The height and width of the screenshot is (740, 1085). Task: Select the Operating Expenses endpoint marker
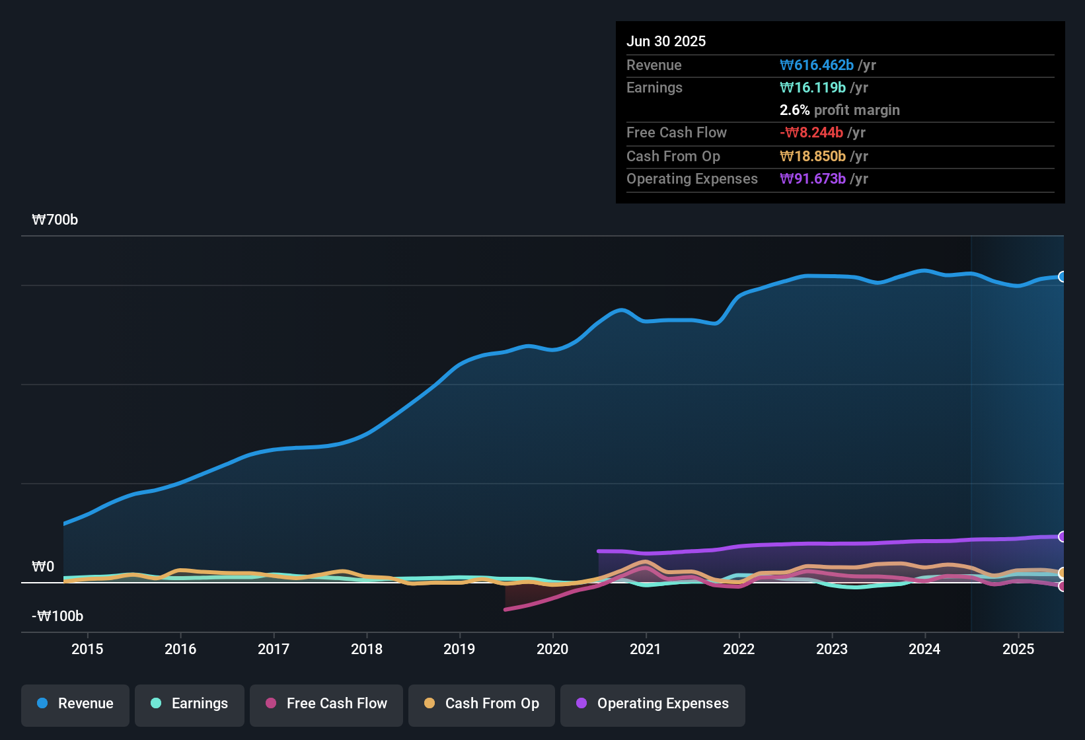pos(1063,536)
